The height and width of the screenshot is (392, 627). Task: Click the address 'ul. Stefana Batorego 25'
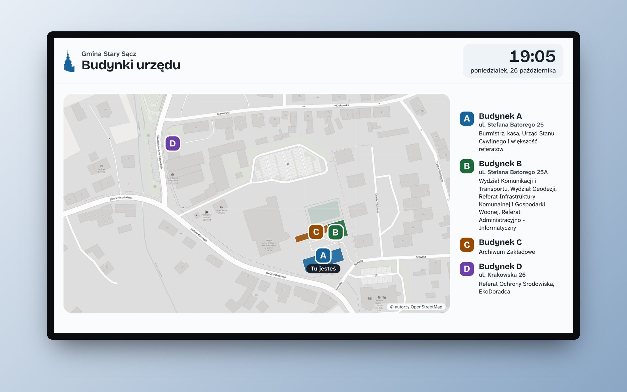point(511,125)
